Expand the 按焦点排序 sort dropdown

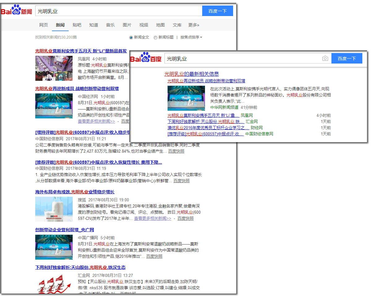pyautogui.click(x=191, y=37)
